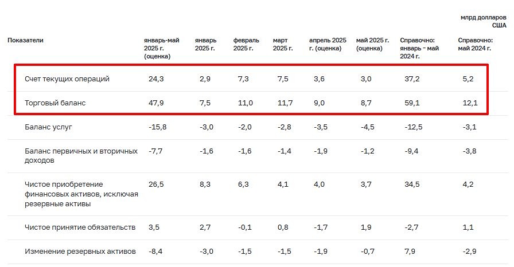Select the "Баланс услуг" row label

coord(50,127)
